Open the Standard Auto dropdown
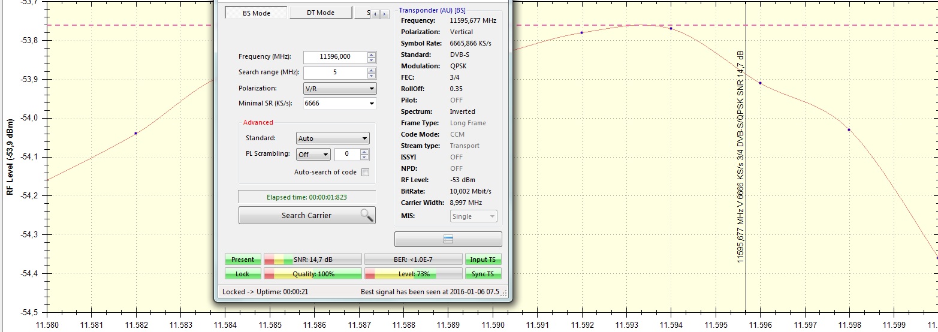938x332 pixels. pos(333,138)
